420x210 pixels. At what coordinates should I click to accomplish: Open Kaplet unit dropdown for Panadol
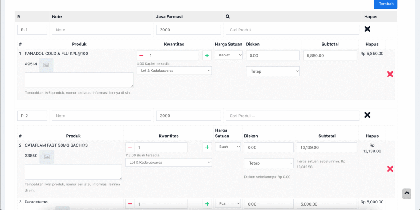coord(229,55)
